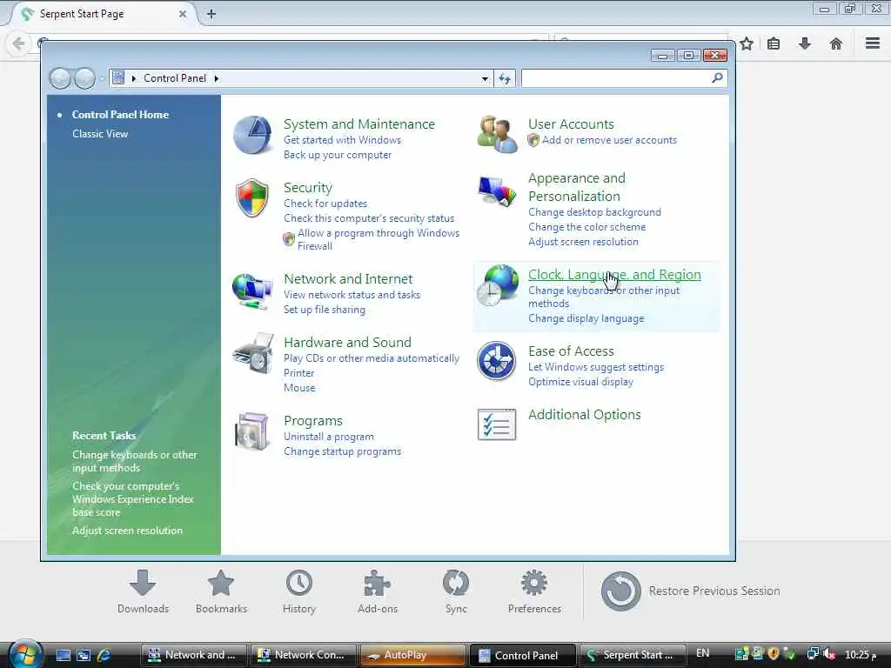The width and height of the screenshot is (891, 668).
Task: Click the Show Desktop quick launch icon
Action: [x=63, y=655]
